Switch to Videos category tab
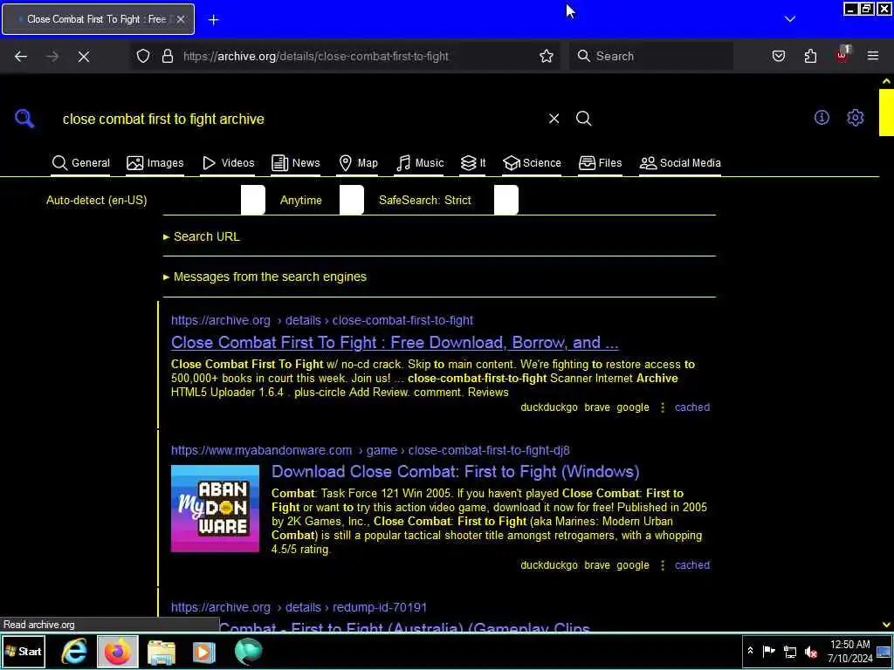Viewport: 894px width, 670px height. click(228, 163)
